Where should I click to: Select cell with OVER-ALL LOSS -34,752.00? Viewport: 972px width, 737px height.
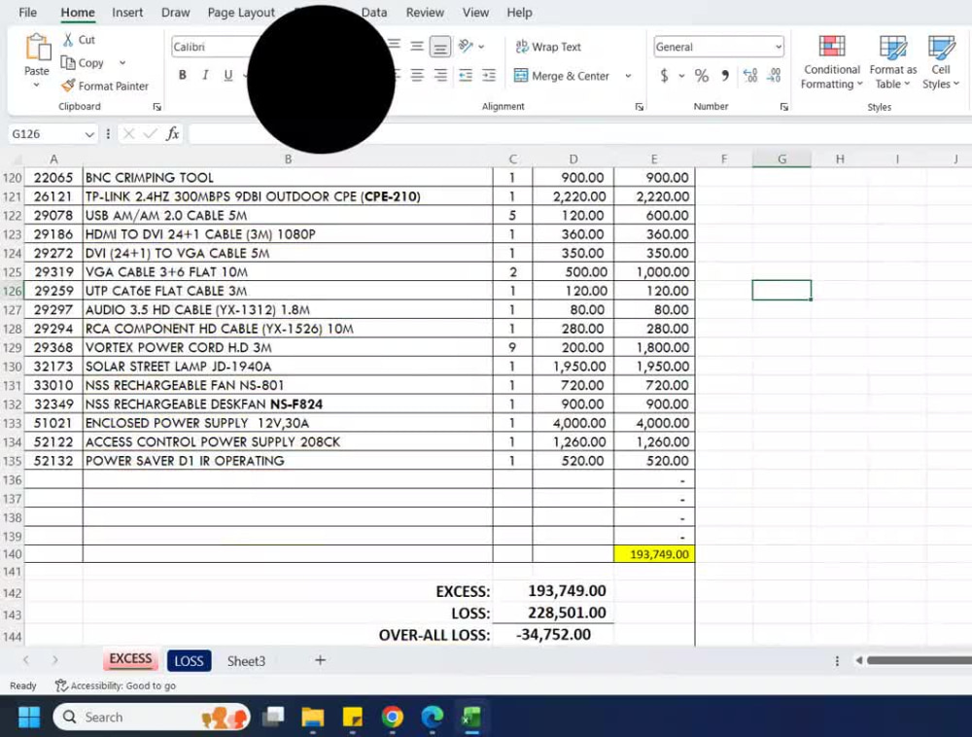tap(553, 635)
